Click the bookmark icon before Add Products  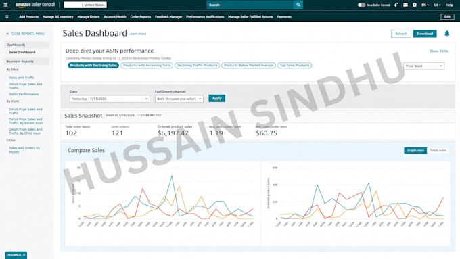7,17
